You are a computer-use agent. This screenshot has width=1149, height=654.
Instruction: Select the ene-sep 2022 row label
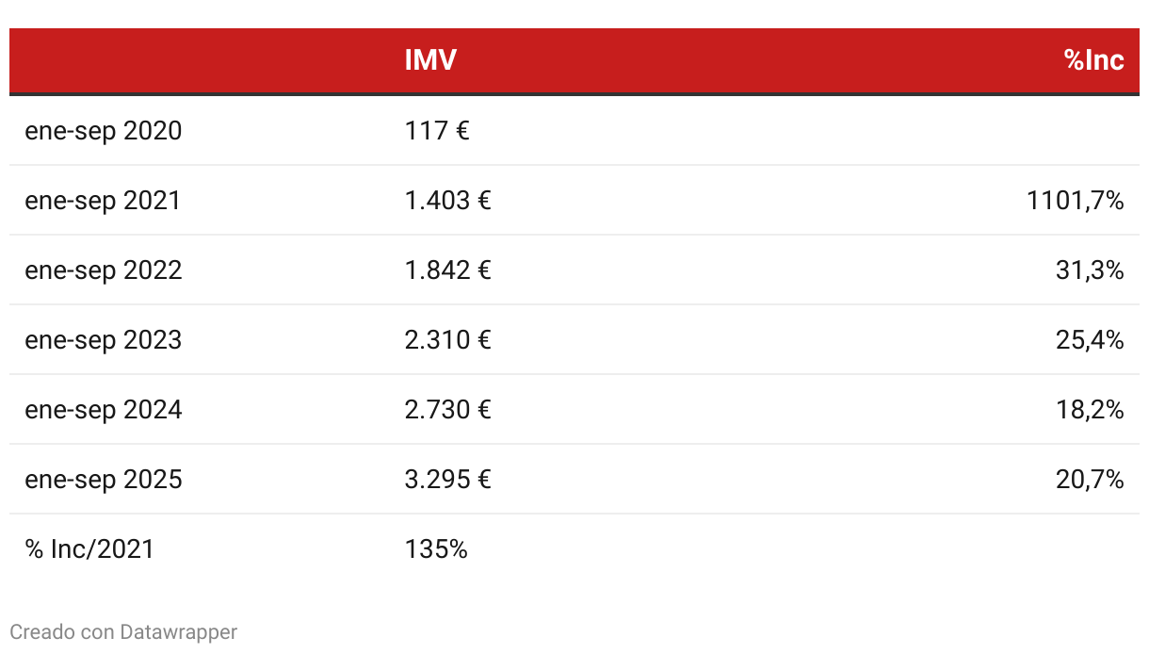click(104, 270)
